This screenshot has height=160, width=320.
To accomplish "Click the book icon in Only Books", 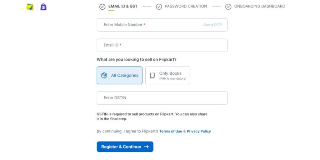I will (152, 76).
